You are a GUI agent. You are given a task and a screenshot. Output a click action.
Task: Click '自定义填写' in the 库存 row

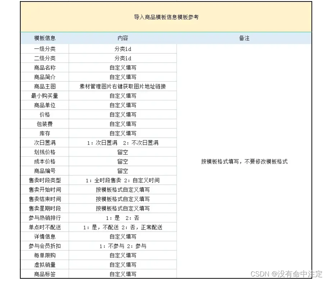coord(123,133)
